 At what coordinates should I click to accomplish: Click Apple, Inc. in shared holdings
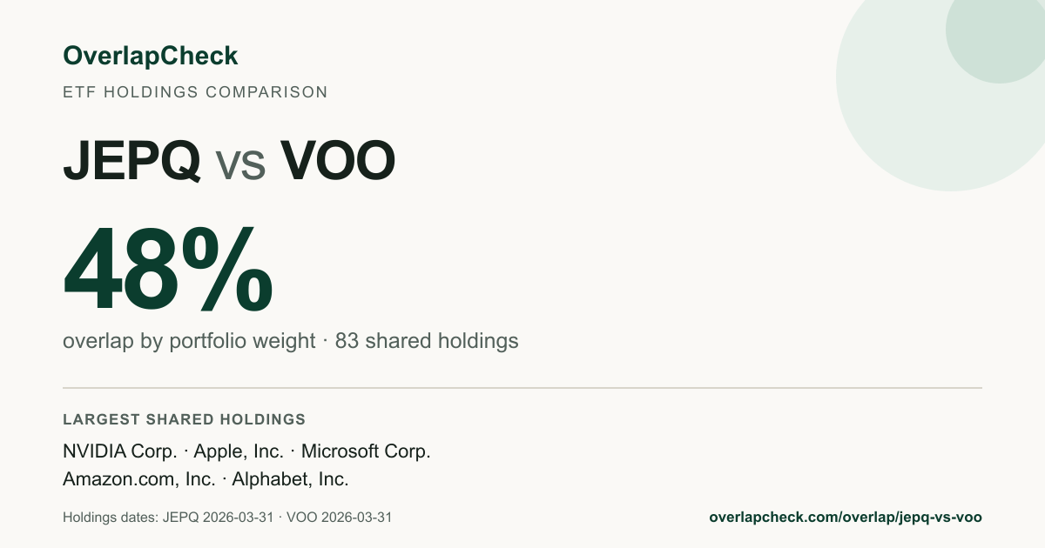(239, 451)
